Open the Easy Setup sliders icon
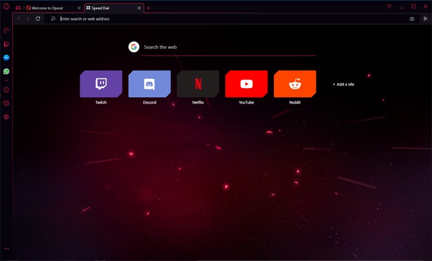Screen dimensions: 432x261 pyautogui.click(x=425, y=19)
